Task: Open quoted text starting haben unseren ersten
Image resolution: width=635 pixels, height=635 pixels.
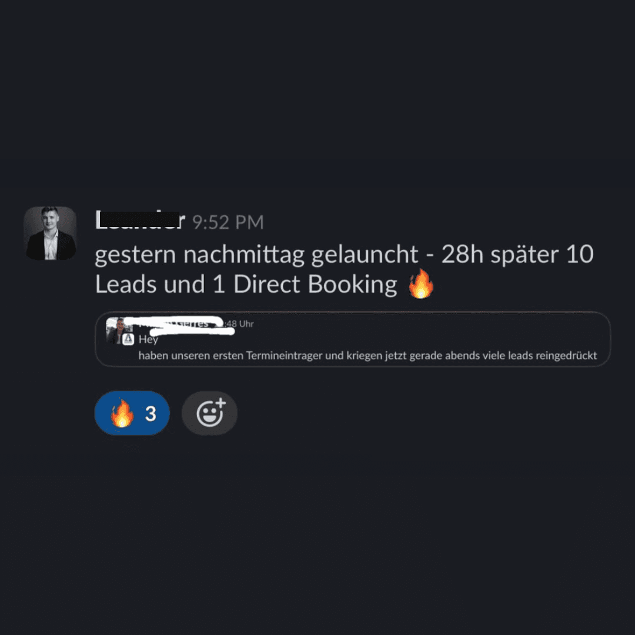Action: [x=367, y=356]
